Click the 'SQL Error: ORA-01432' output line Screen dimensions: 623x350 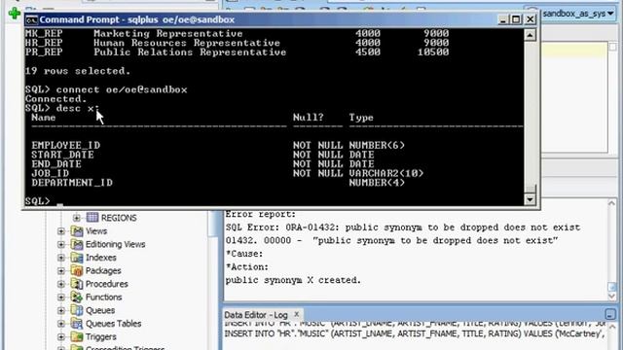tap(403, 227)
